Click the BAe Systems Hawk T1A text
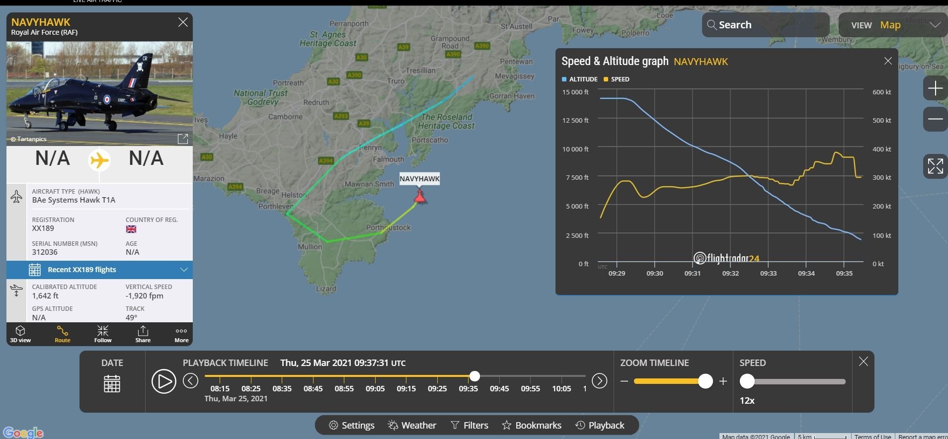This screenshot has height=439, width=948. pos(74,200)
